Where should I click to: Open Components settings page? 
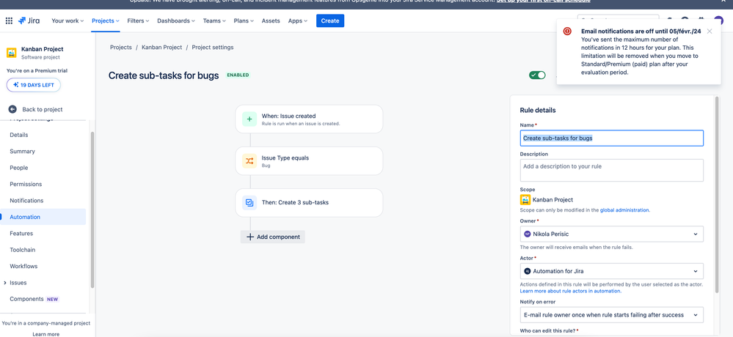[x=26, y=299]
